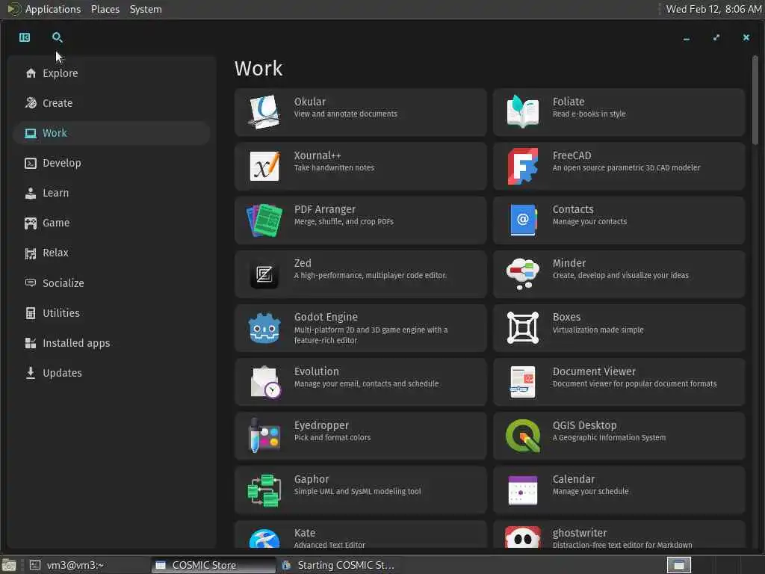
Task: Open the System menu in top panel
Action: (146, 9)
